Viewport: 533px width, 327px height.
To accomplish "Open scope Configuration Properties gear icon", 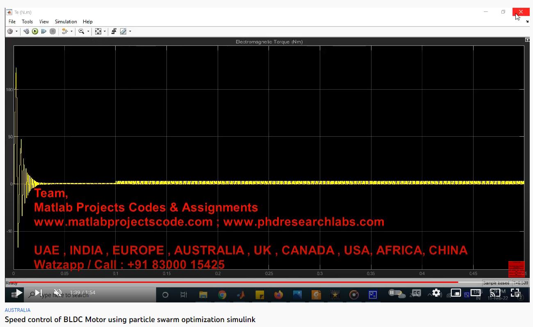I will click(10, 32).
